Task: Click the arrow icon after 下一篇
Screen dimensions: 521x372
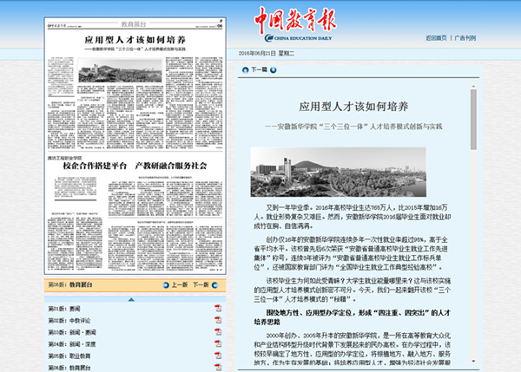Action: (273, 69)
